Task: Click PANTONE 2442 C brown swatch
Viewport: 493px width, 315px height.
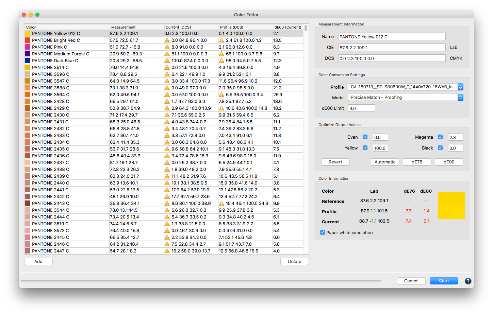Action: (28, 196)
